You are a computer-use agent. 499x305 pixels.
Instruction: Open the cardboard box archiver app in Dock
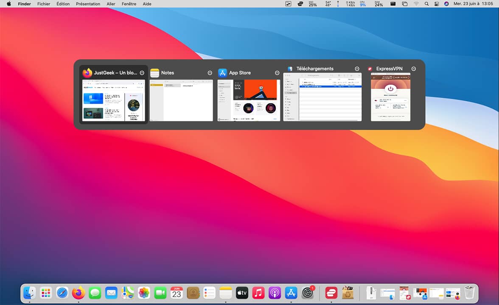coord(348,293)
